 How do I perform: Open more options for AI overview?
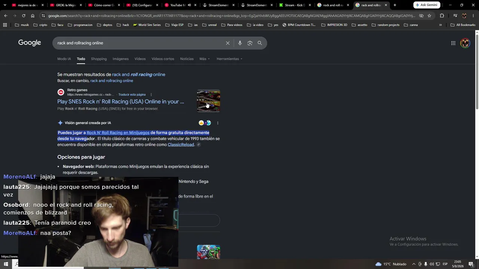217,123
